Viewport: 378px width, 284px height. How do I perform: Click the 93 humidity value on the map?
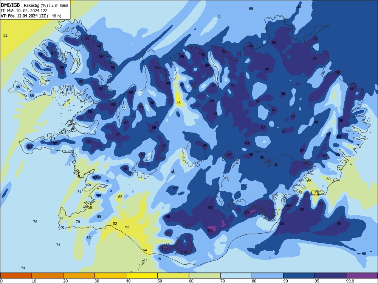pos(173,172)
